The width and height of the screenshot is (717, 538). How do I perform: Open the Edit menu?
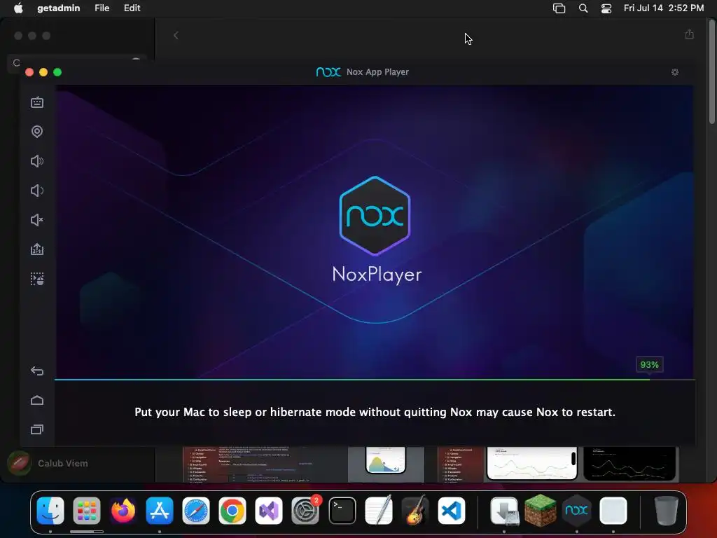132,8
